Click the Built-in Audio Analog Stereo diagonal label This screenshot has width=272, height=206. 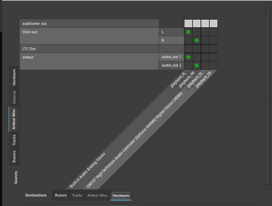pyautogui.click(x=88, y=170)
